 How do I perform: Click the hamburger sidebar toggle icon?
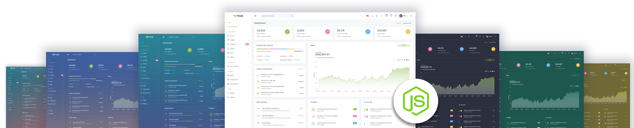click(255, 16)
